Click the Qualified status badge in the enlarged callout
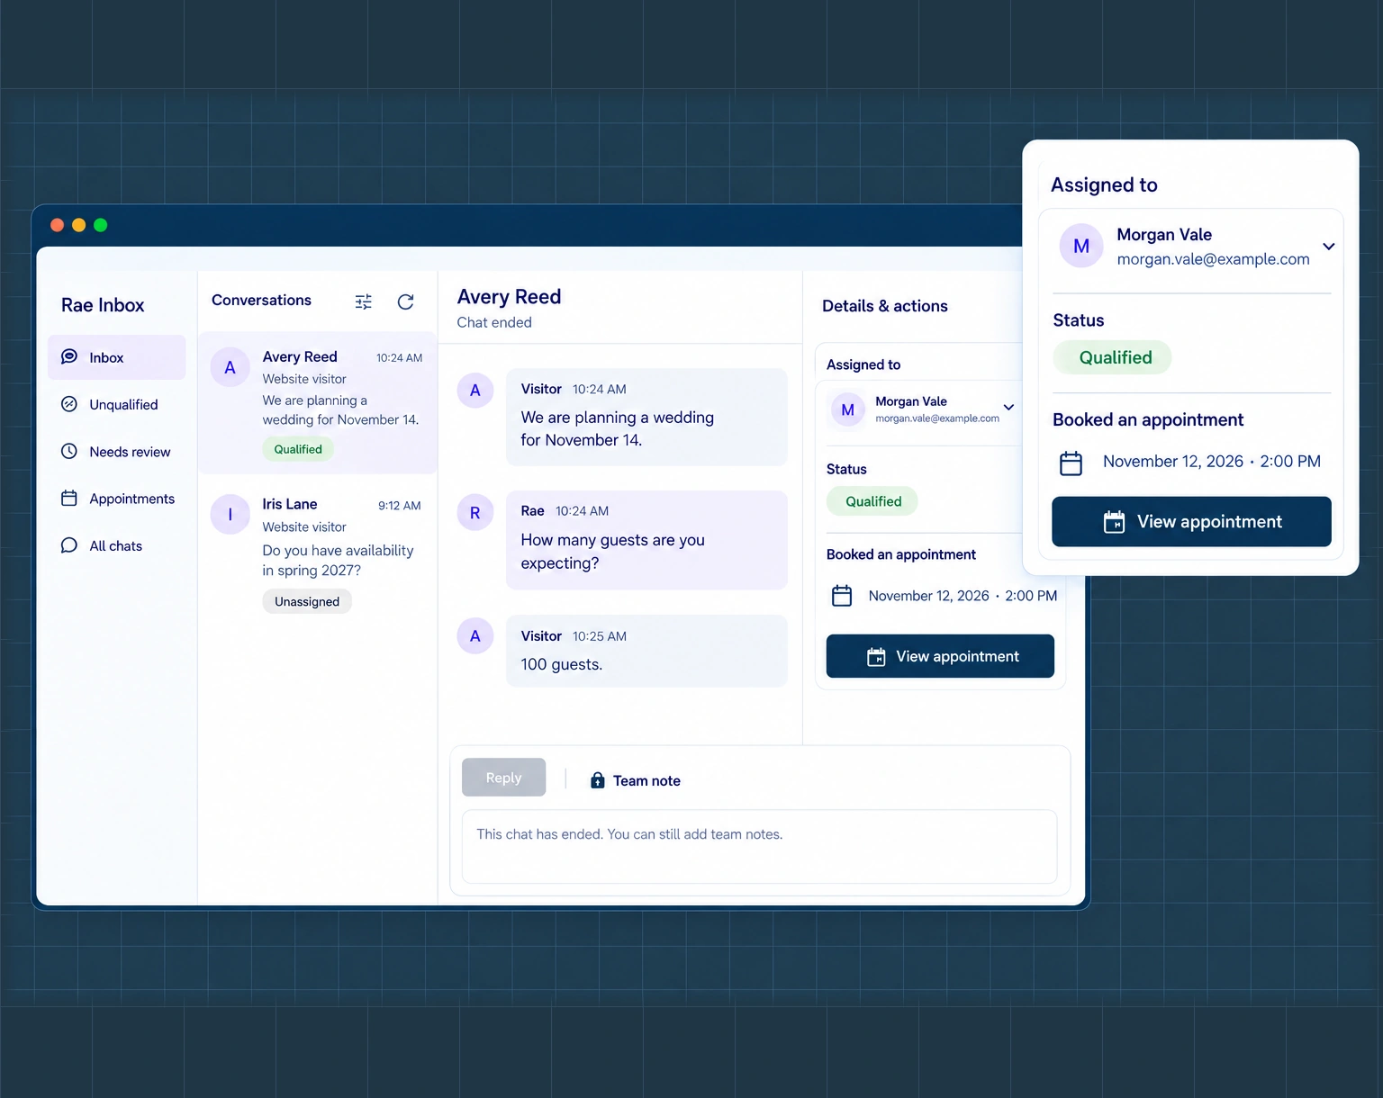Image resolution: width=1383 pixels, height=1098 pixels. (1113, 357)
